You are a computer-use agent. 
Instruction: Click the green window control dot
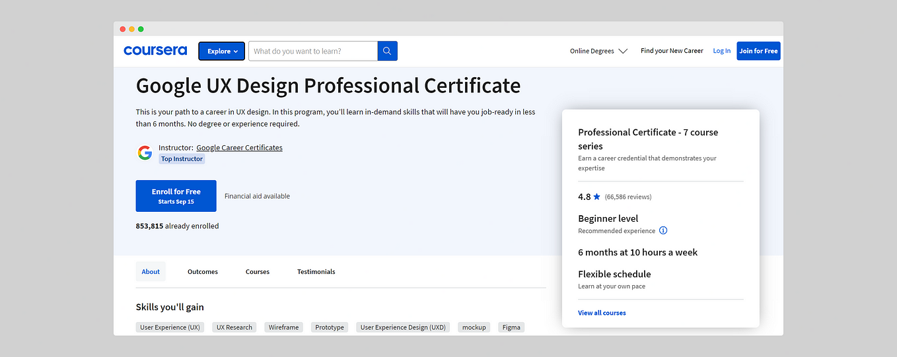(x=141, y=29)
